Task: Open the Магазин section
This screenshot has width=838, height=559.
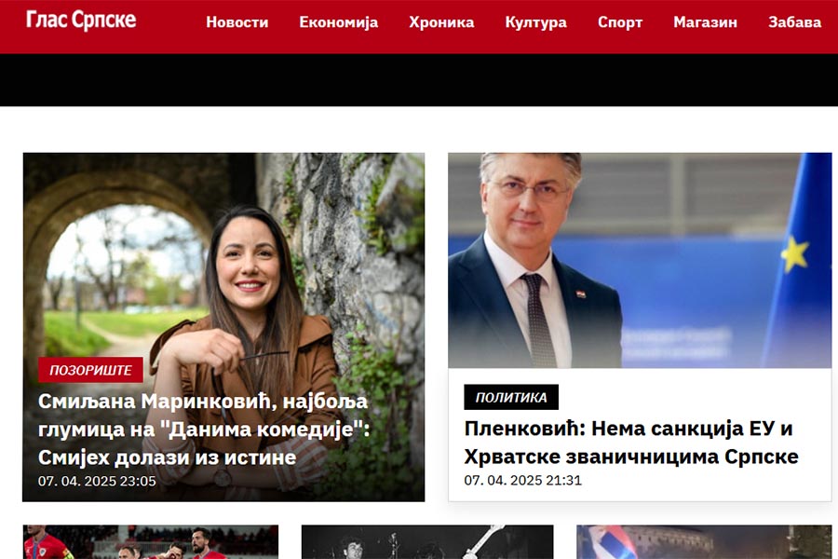Action: point(705,22)
